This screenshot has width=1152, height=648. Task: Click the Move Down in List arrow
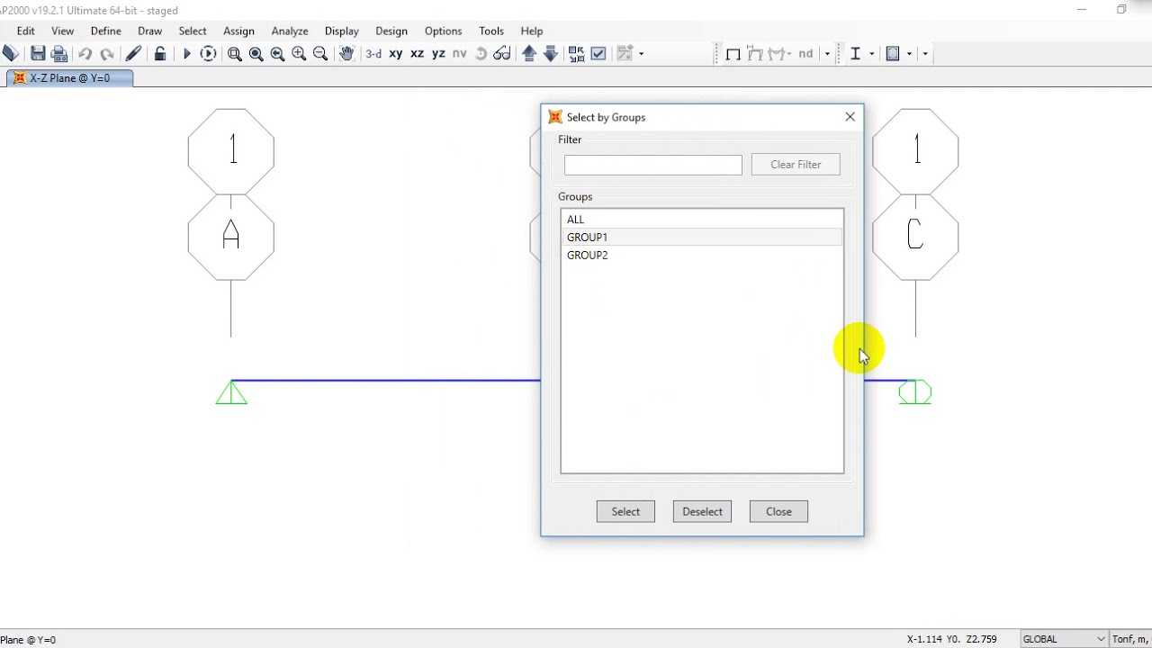click(551, 54)
